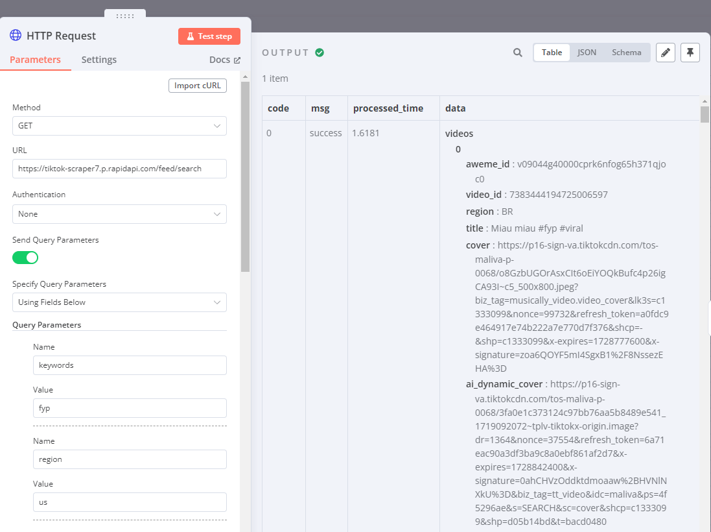
Task: Open the Docs external link
Action: pos(224,60)
